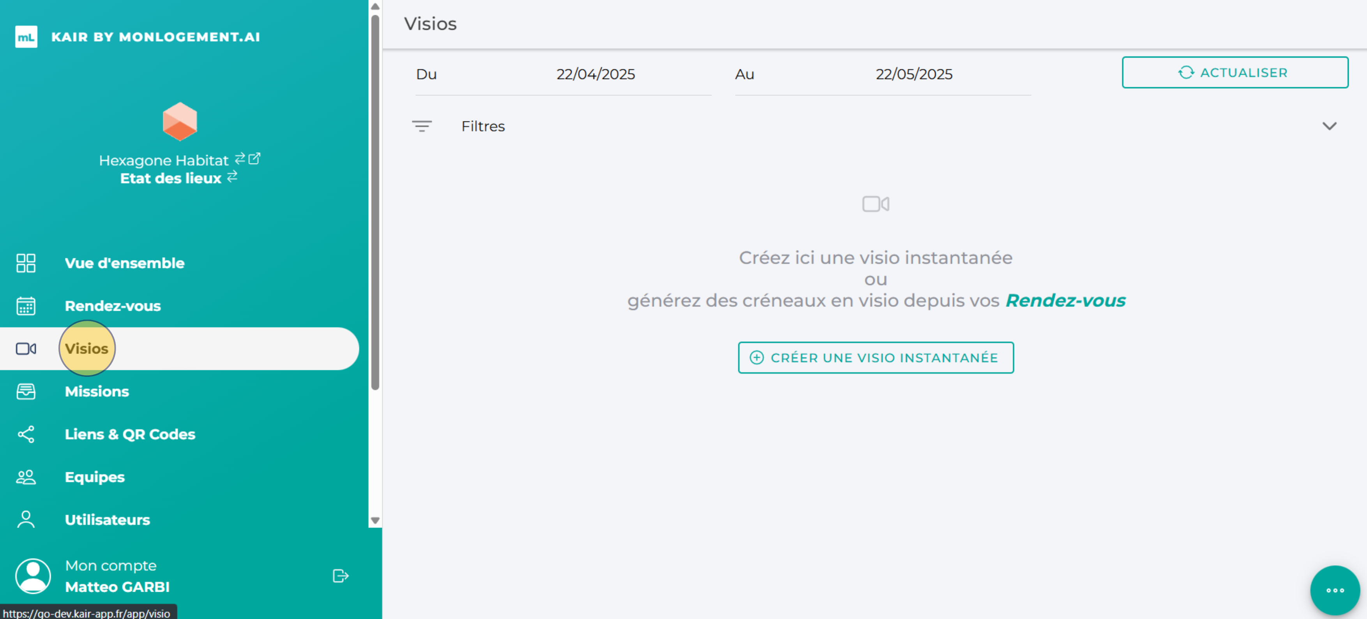This screenshot has height=619, width=1367.
Task: Click CRÉER UNE VISIO INSTANTANÉE button
Action: pos(876,358)
